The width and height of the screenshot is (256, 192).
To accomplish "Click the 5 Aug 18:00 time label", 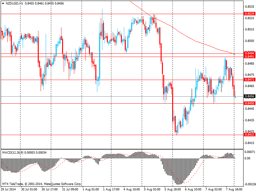I will (173, 189).
